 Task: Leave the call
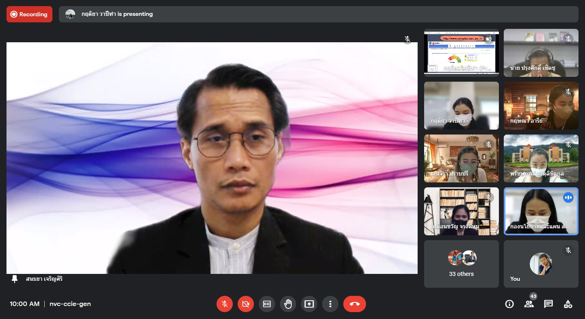(x=354, y=304)
